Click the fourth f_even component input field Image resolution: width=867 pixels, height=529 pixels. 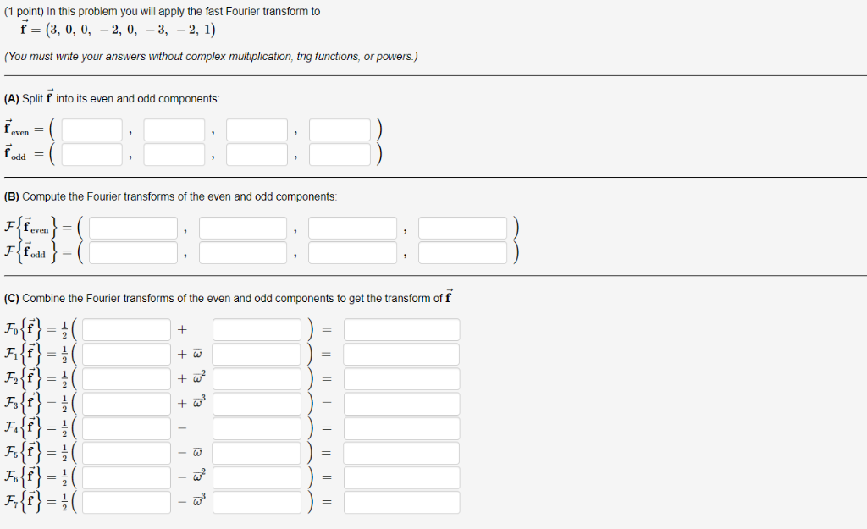(x=339, y=129)
